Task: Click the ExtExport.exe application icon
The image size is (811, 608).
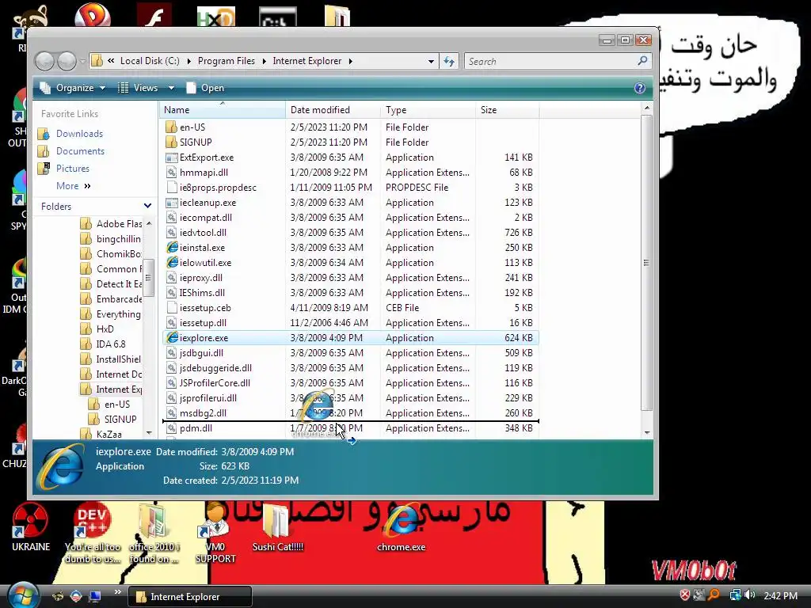Action: pos(171,158)
